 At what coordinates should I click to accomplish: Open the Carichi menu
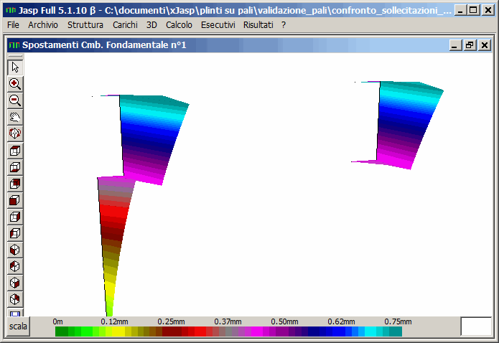tap(125, 25)
